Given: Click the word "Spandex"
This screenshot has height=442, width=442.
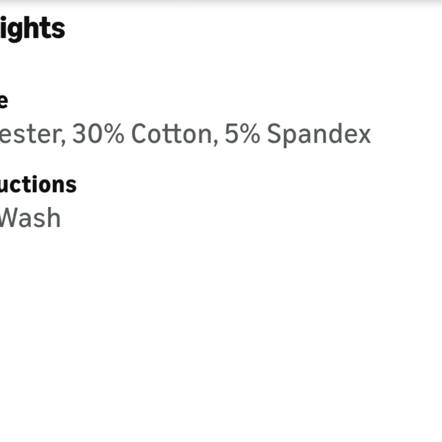Looking at the screenshot, I should pyautogui.click(x=319, y=134).
